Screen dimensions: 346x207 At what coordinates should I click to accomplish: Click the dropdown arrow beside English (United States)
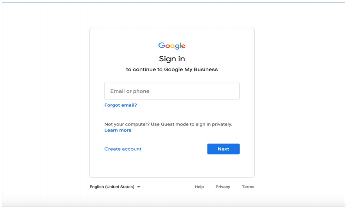pos(139,187)
